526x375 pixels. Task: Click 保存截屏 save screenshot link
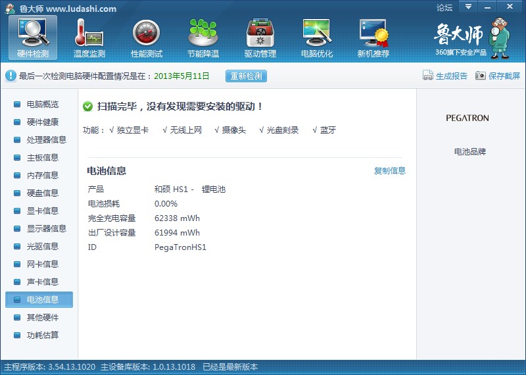click(504, 76)
